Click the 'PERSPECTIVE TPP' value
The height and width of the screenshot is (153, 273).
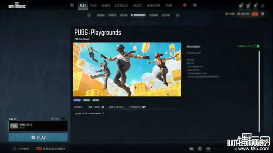point(138,107)
